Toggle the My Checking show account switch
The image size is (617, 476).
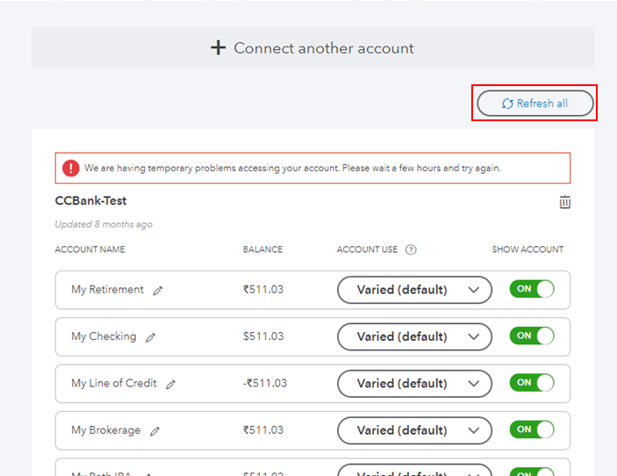(532, 336)
